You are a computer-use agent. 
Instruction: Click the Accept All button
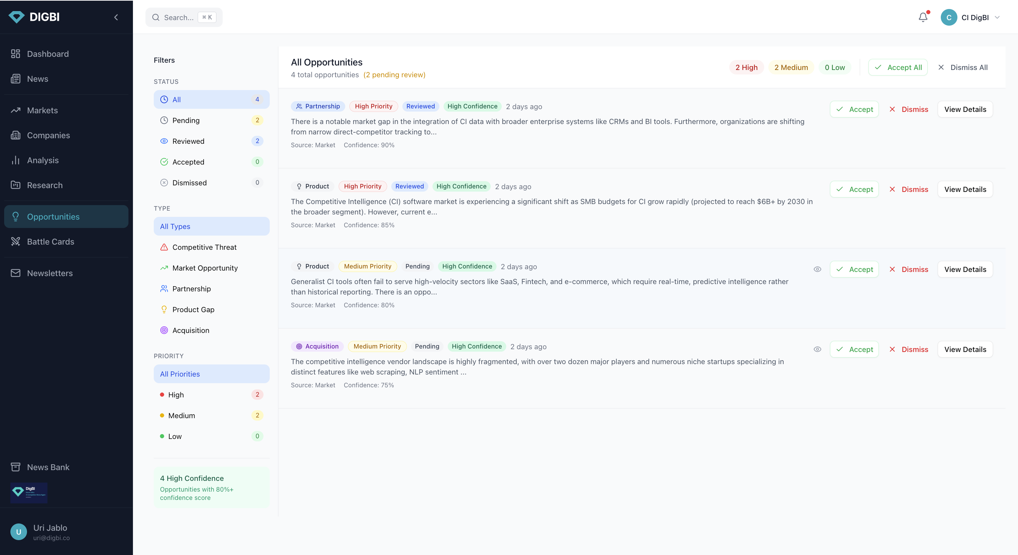coord(898,67)
